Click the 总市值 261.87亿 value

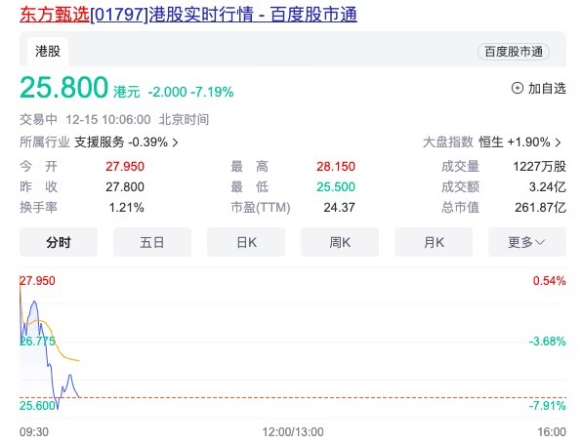(540, 208)
